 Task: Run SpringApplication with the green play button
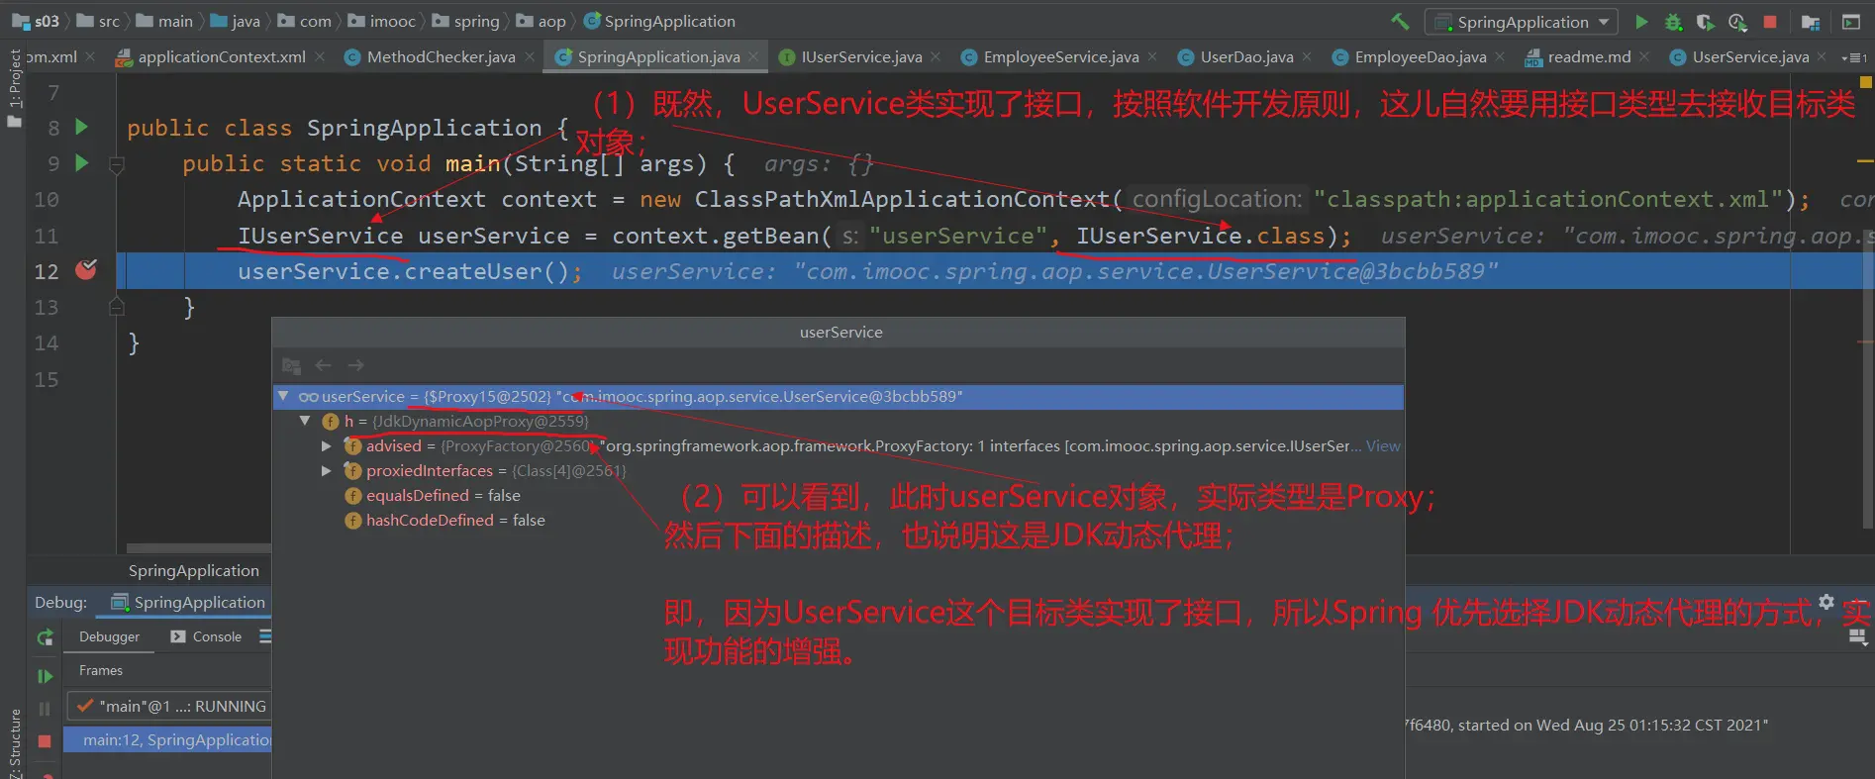[x=1641, y=22]
